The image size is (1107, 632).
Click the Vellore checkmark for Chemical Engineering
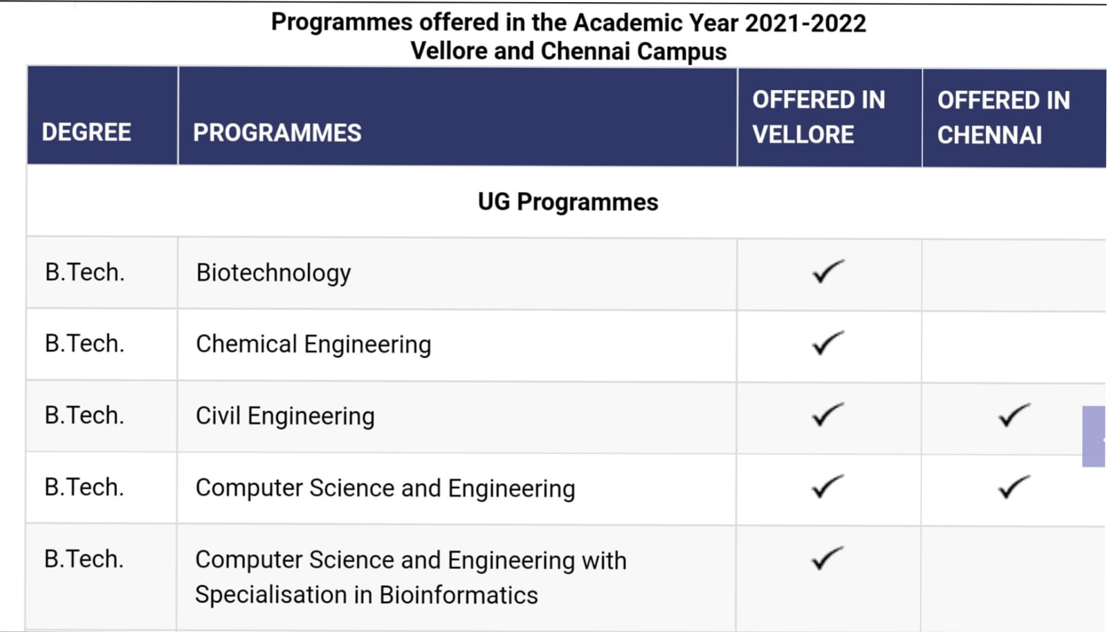[828, 343]
